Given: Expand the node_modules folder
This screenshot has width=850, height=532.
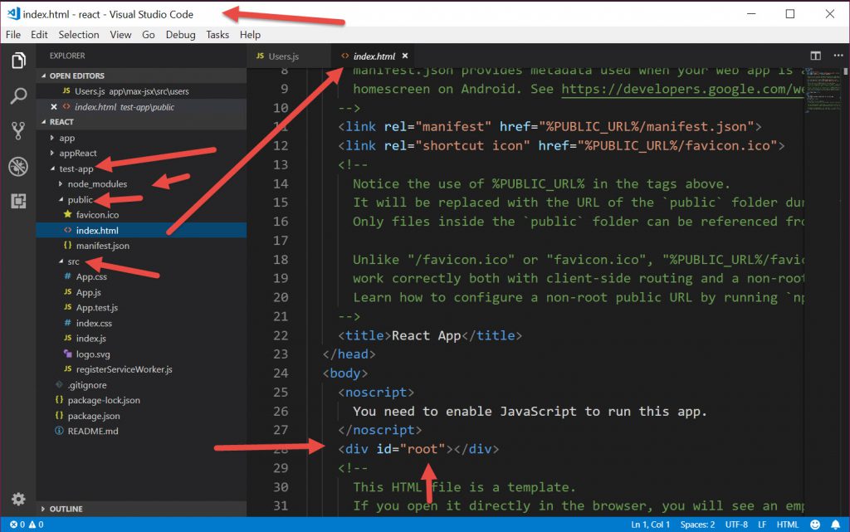Looking at the screenshot, I should [97, 184].
